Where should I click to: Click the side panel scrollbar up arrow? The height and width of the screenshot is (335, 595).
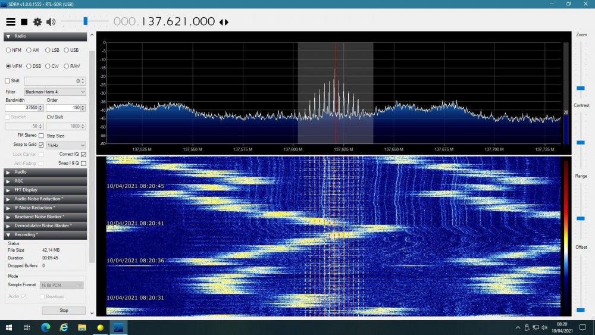coord(92,35)
